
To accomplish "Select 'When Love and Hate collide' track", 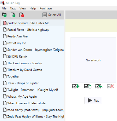I will (x=32, y=103).
